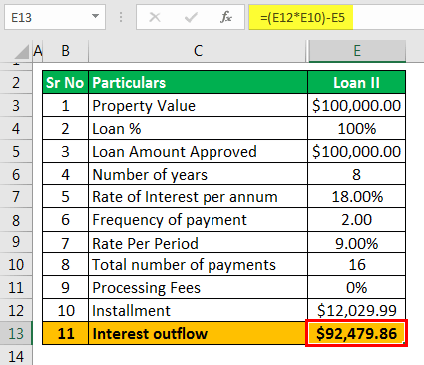The width and height of the screenshot is (424, 365).
Task: Select the Number of years value 8
Action: click(356, 174)
